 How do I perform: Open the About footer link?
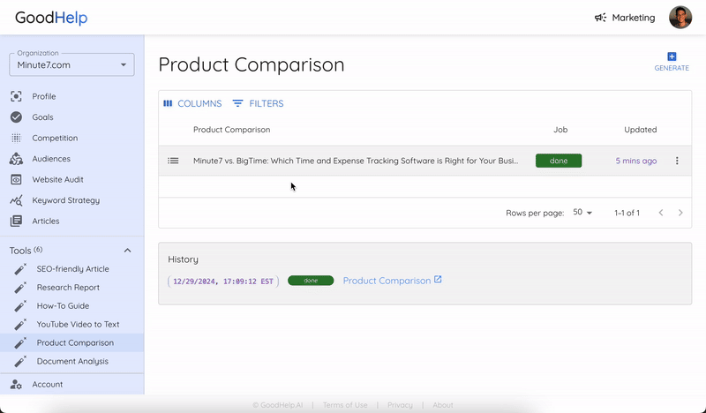point(443,405)
